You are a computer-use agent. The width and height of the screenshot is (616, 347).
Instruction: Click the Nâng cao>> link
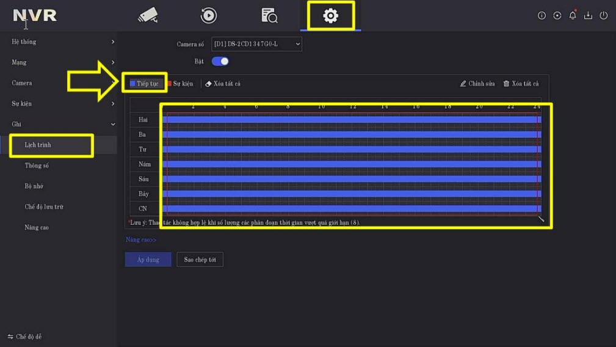141,240
